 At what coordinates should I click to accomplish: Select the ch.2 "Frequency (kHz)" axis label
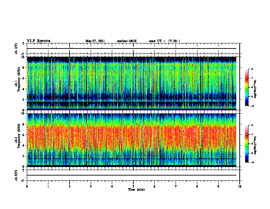click(19, 136)
